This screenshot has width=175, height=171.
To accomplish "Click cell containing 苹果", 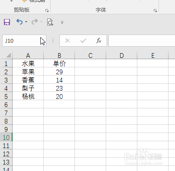I will pyautogui.click(x=28, y=72).
